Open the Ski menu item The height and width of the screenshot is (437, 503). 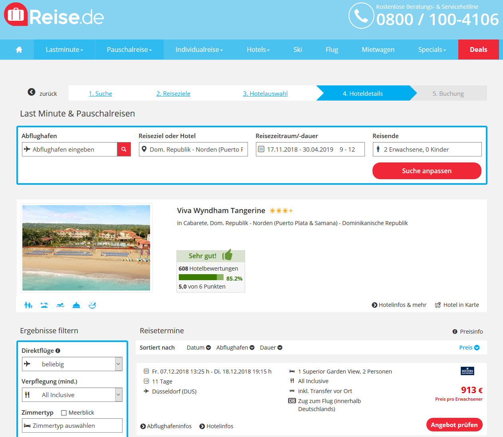[298, 49]
